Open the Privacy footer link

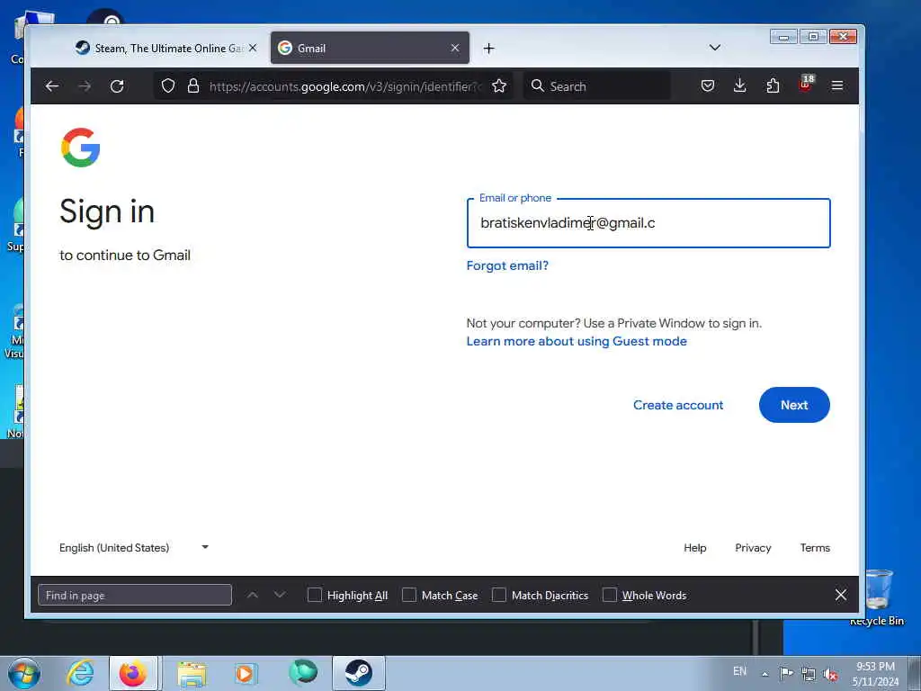(x=753, y=548)
